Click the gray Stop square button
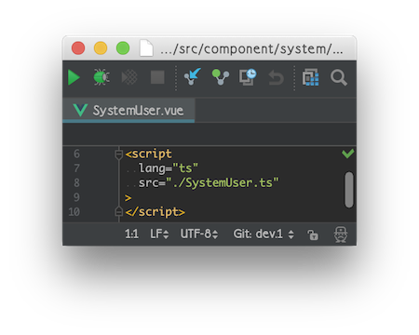 click(157, 77)
